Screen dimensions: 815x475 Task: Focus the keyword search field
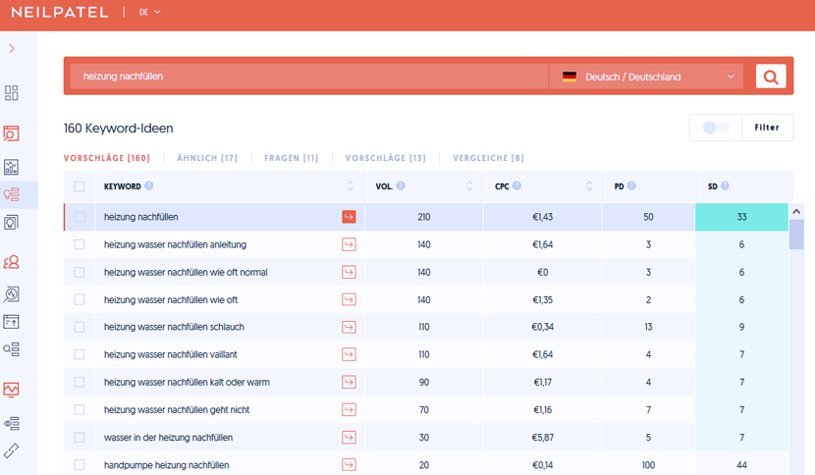(x=309, y=77)
